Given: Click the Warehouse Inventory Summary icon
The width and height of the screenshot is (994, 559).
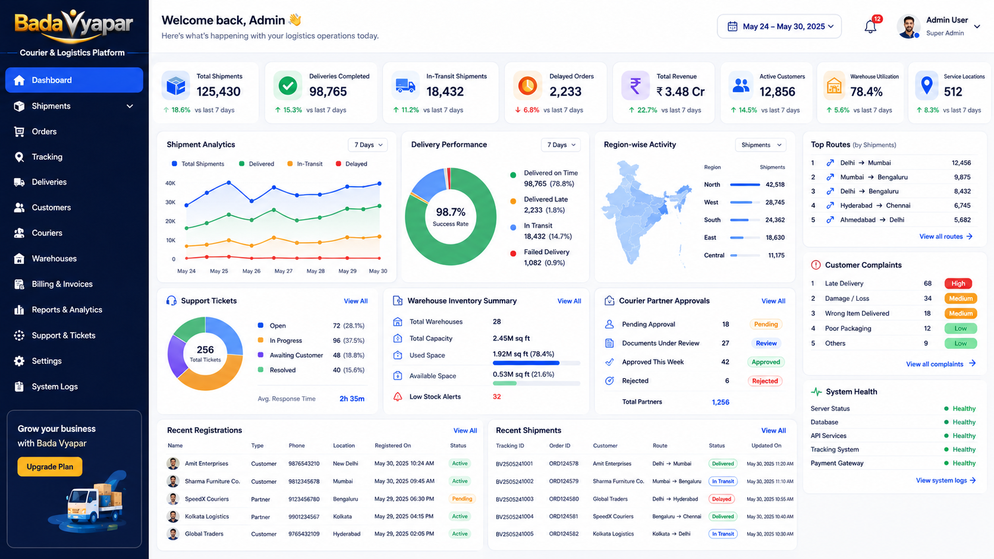Looking at the screenshot, I should pos(398,301).
